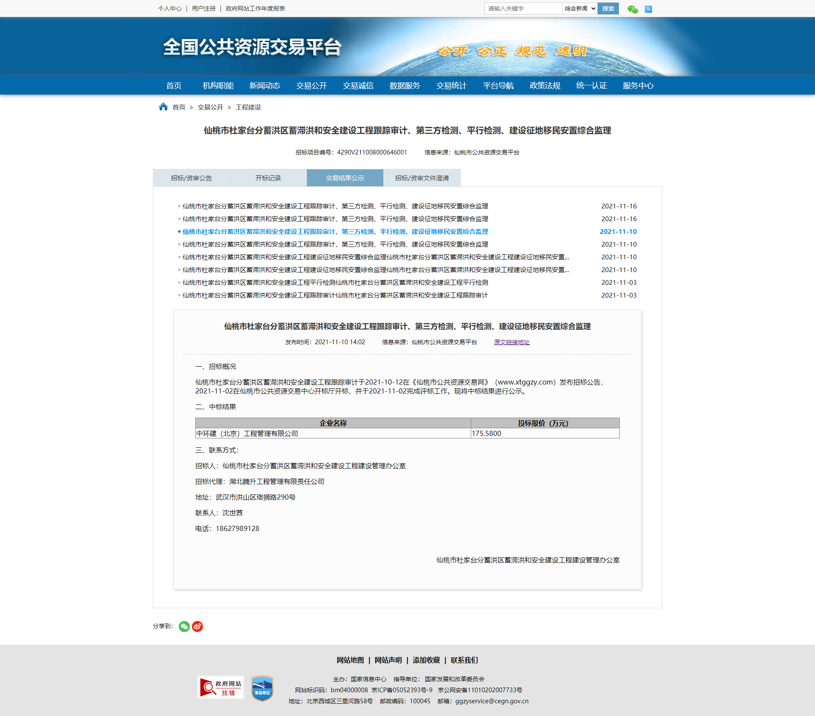Open the 综合新闻 search category dropdown

[x=580, y=8]
